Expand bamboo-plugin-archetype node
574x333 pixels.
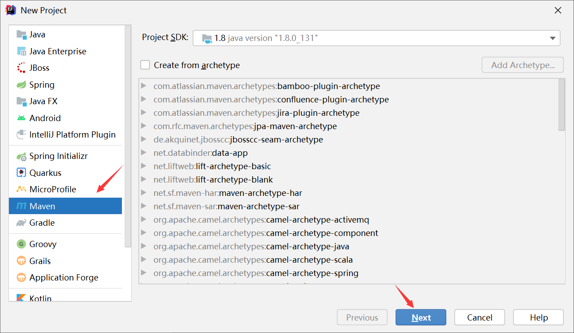(x=144, y=86)
